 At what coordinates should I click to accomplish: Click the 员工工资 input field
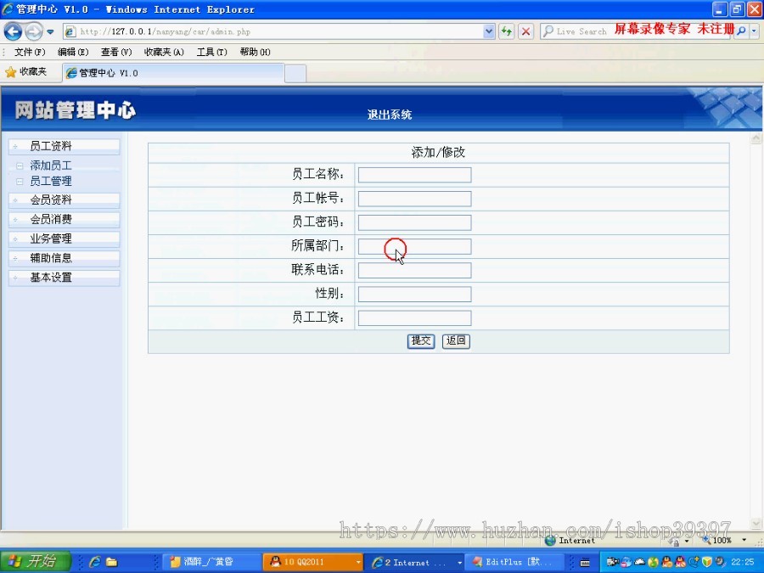pos(414,318)
